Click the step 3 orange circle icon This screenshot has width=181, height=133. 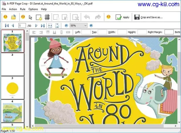[x=109, y=17]
